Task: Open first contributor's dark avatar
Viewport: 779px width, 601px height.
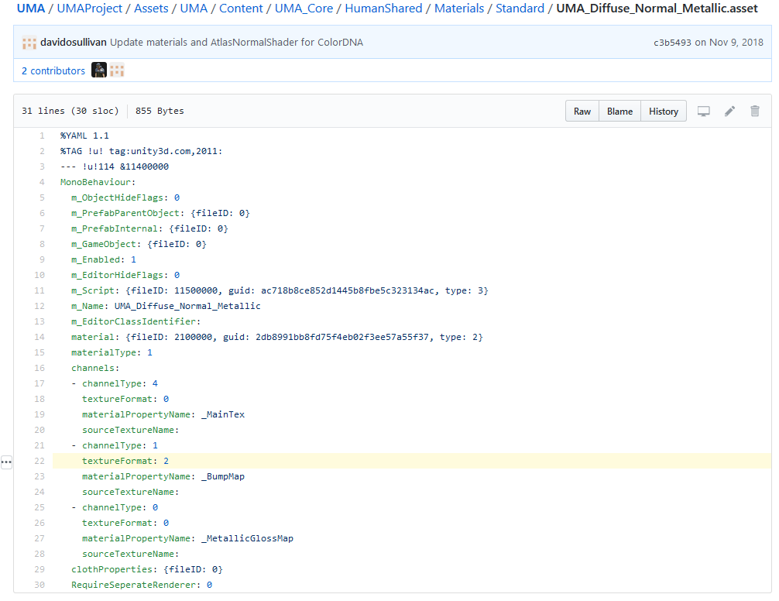Action: [99, 70]
